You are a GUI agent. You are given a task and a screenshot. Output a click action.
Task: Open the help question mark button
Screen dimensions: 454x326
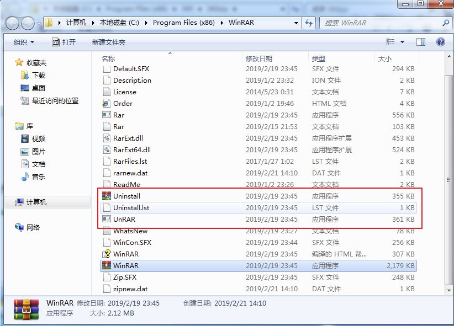coord(440,42)
